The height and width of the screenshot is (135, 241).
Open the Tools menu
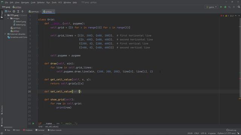54,3
